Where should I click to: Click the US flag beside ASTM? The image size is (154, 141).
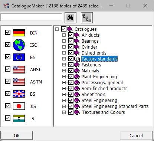19,82
